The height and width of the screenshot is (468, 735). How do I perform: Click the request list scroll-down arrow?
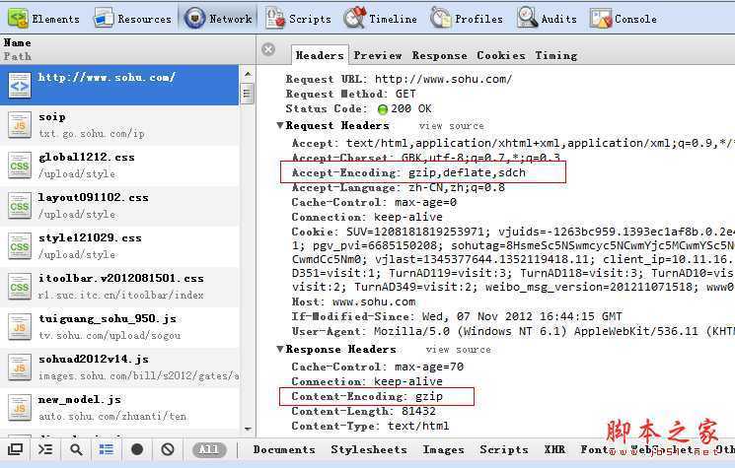click(248, 430)
